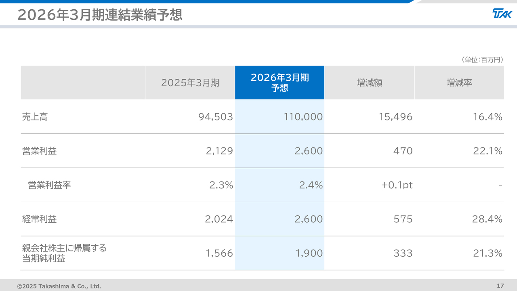Select the 2025年3月期 column header

point(190,83)
